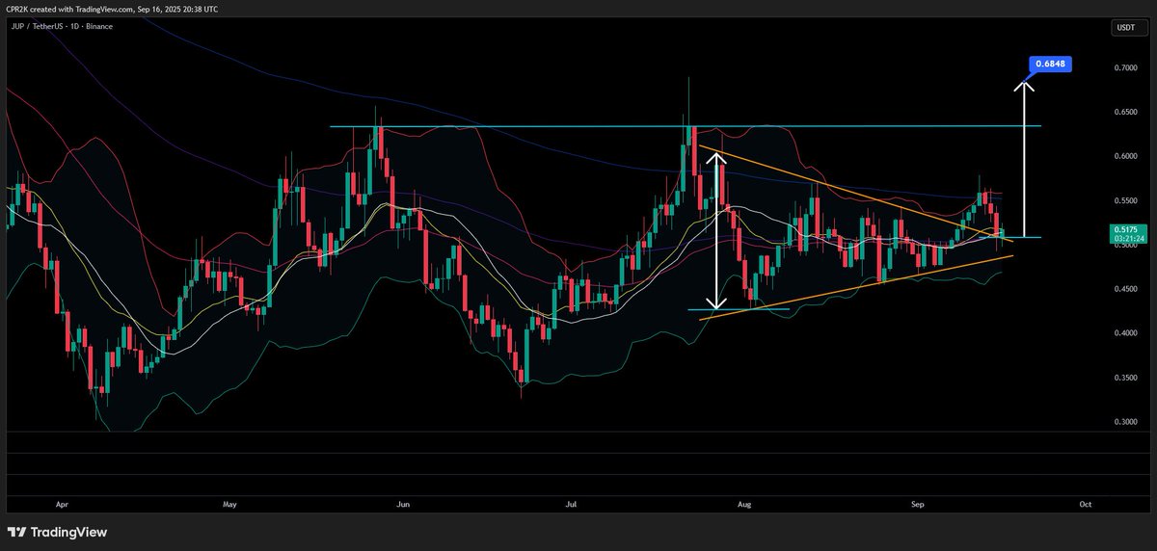Screen dimensions: 1157x551
Task: Click the 0.4000 price axis label
Action: pos(1125,333)
